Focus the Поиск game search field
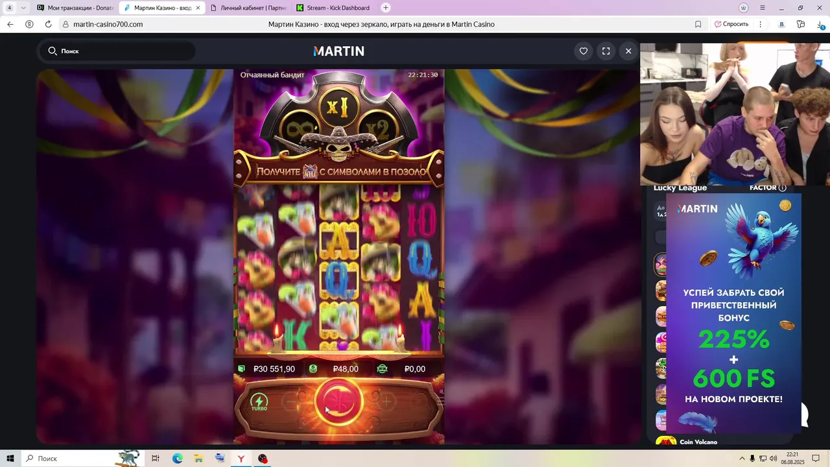830x467 pixels. (118, 51)
